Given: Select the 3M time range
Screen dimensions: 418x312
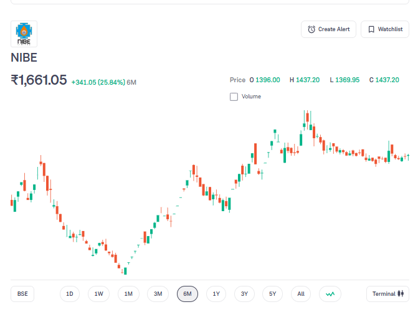Looking at the screenshot, I should point(158,294).
